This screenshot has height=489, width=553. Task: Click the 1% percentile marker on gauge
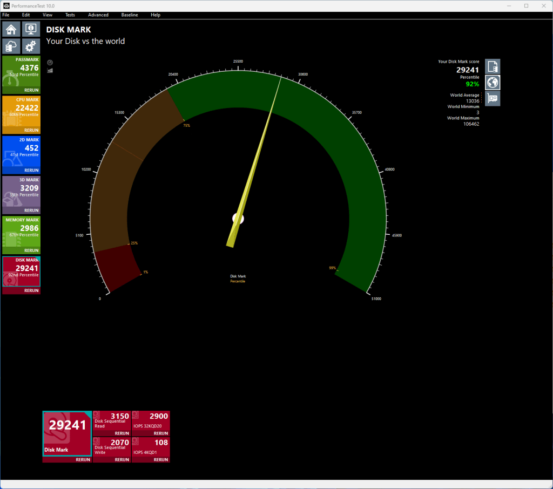coord(146,272)
